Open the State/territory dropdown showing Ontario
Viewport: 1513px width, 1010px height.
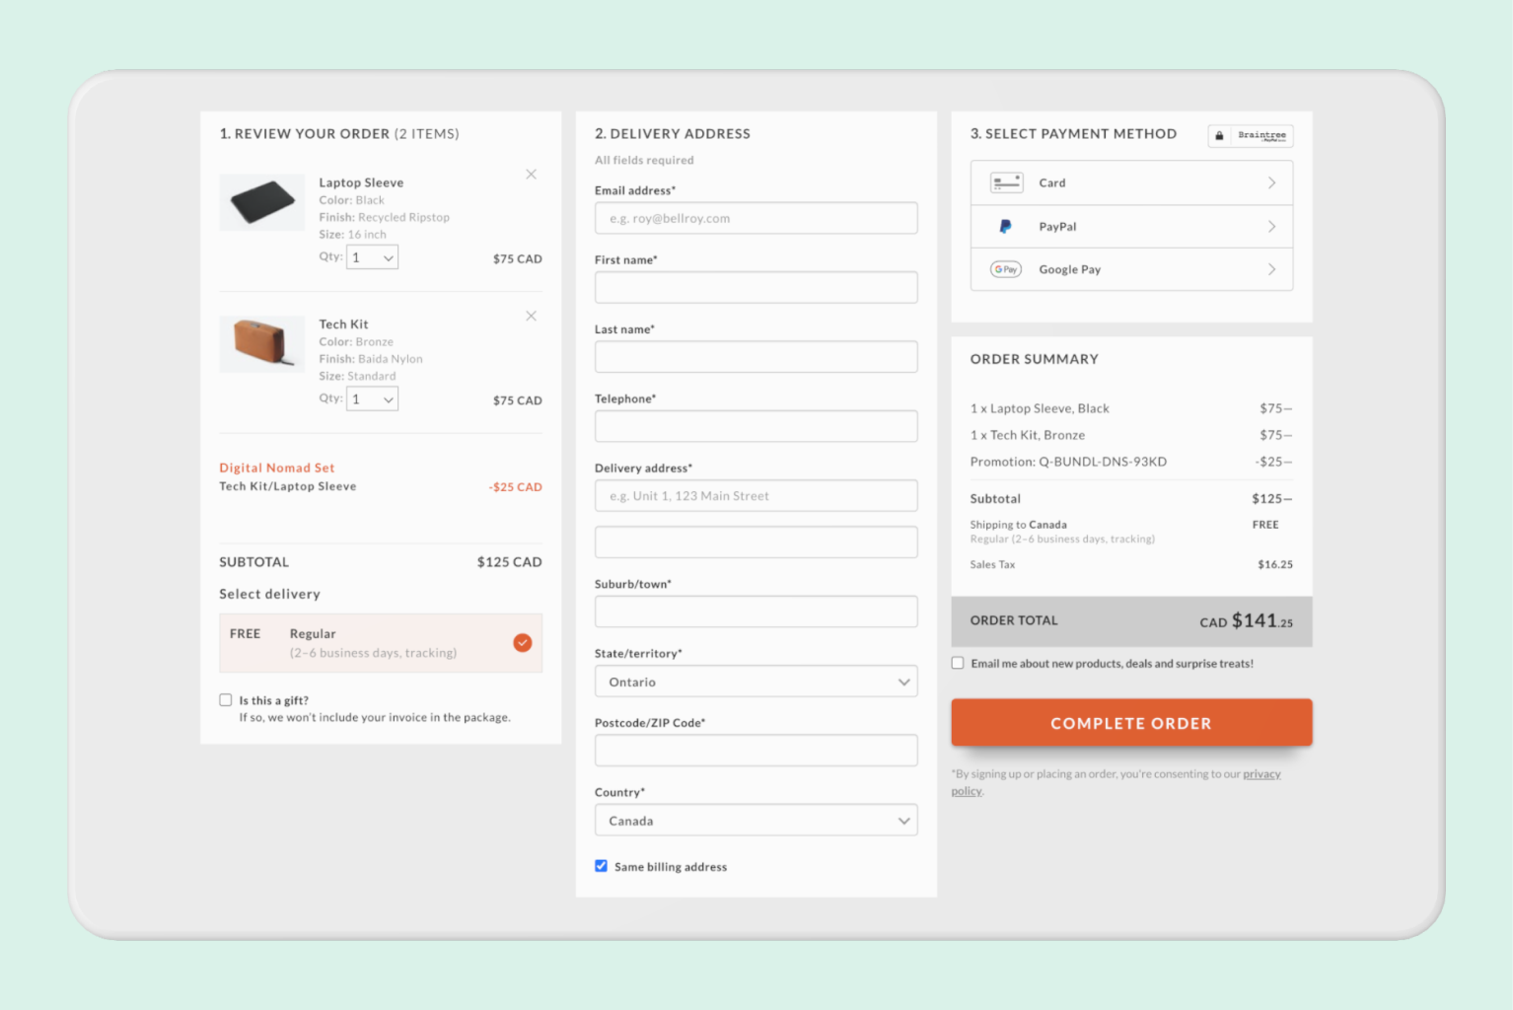pos(756,681)
